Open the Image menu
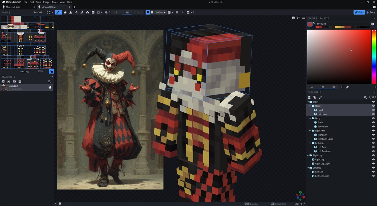The height and width of the screenshot is (206, 377). point(46,2)
